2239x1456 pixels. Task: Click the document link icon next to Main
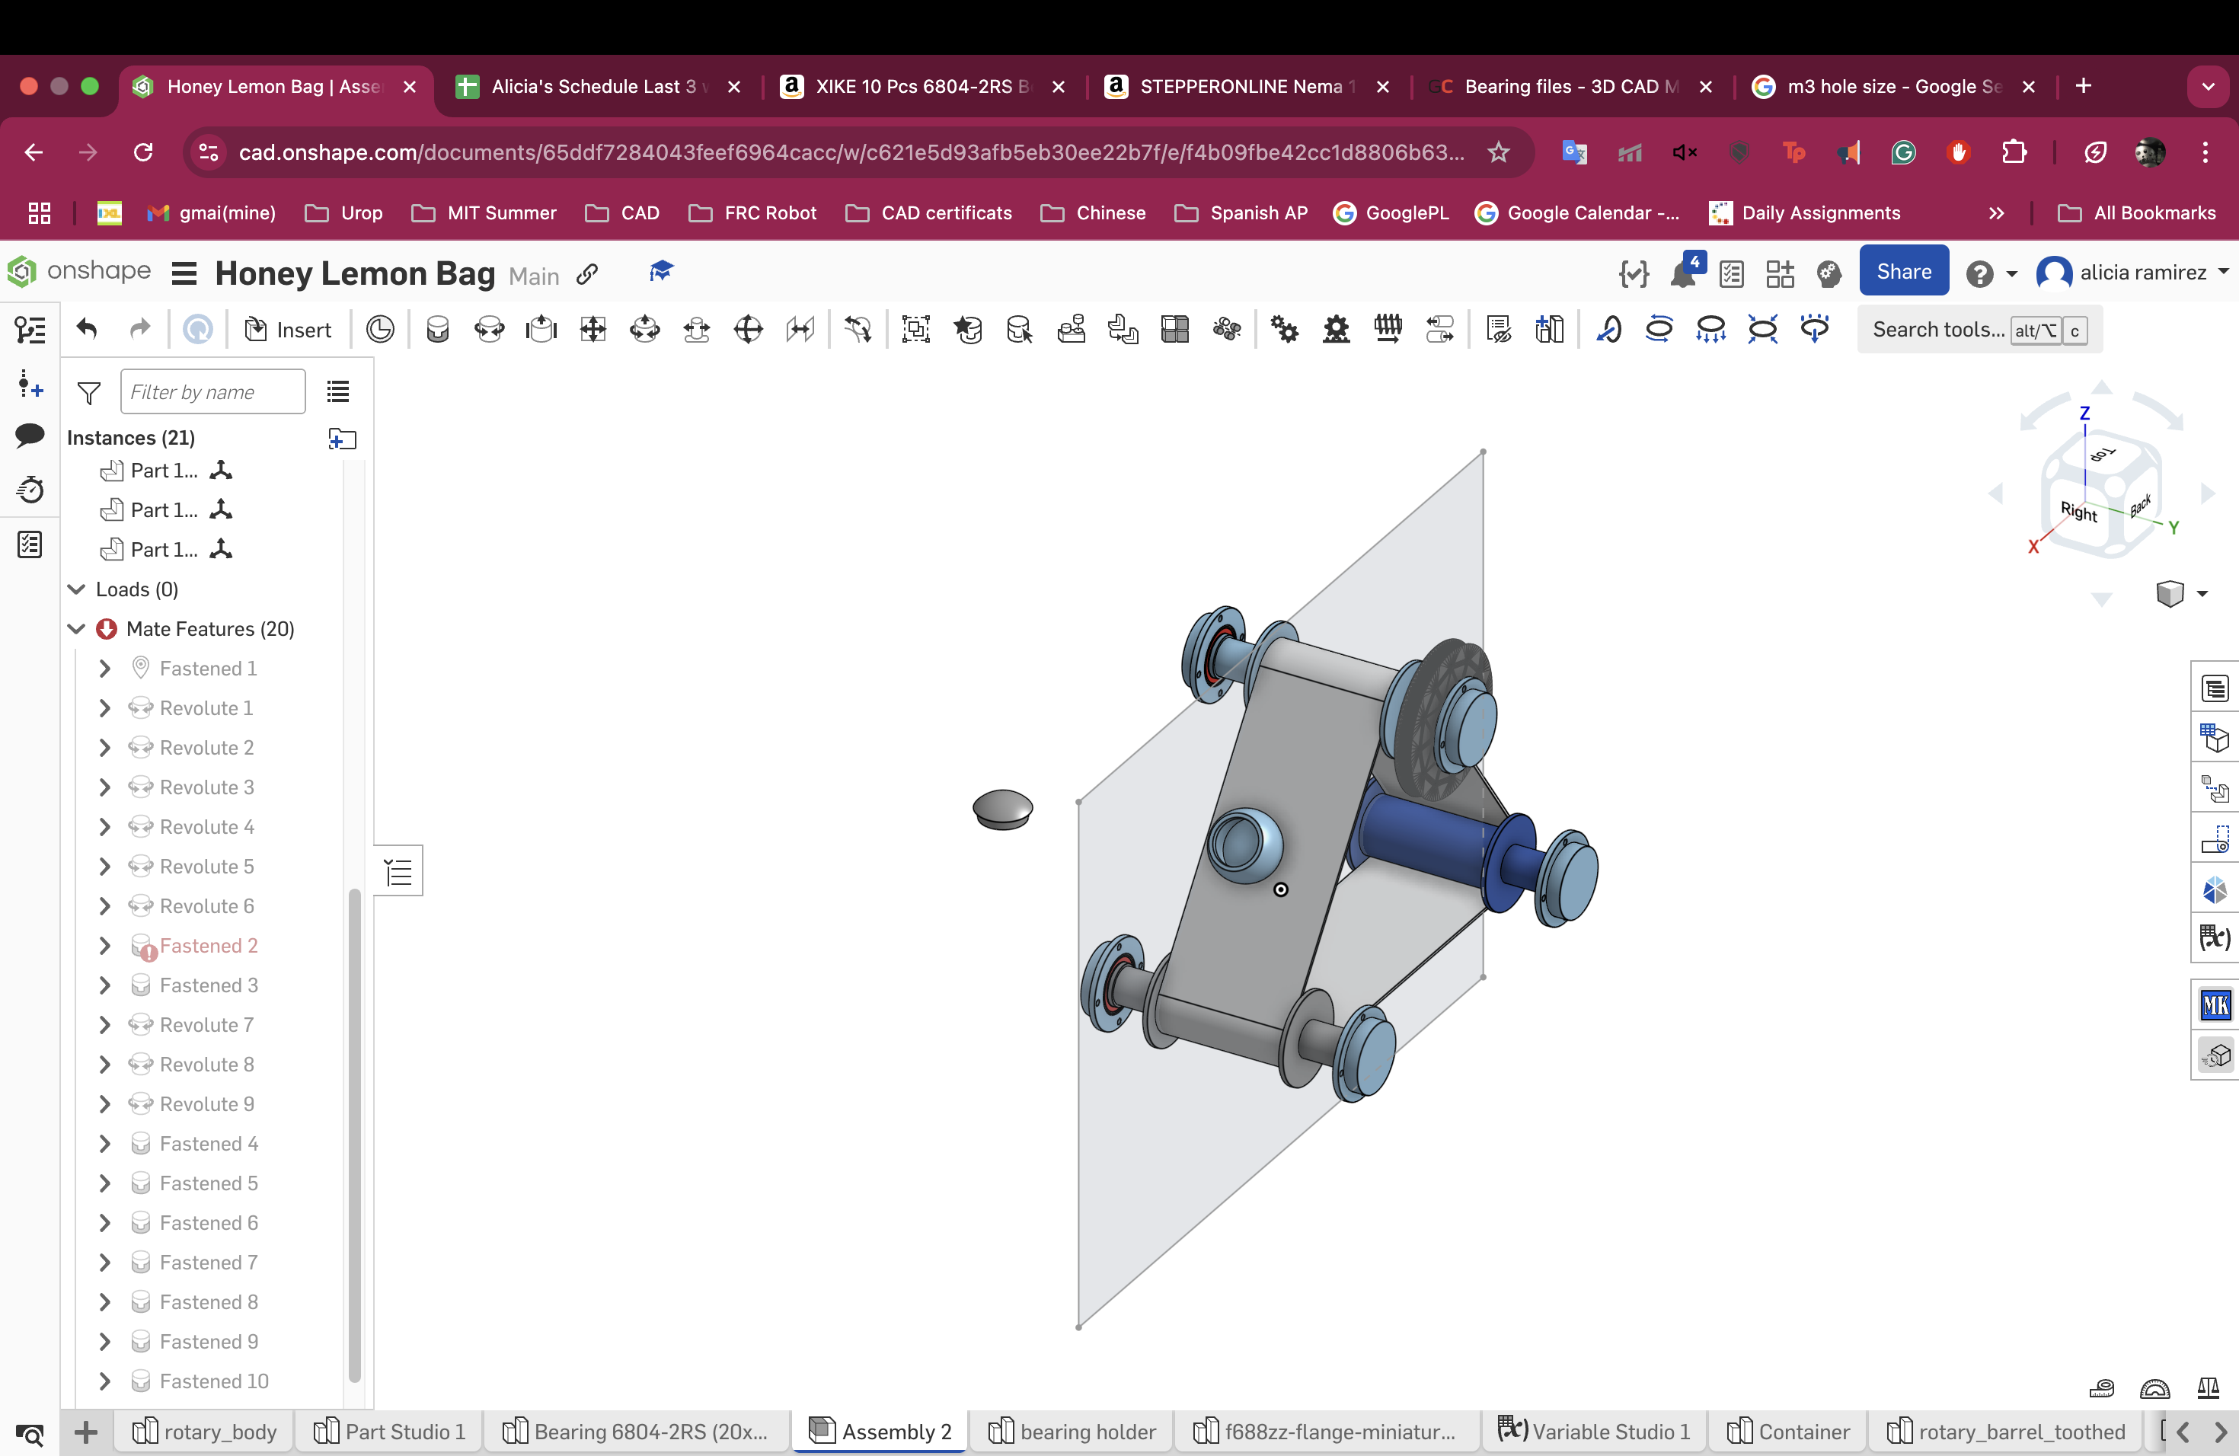(x=587, y=273)
